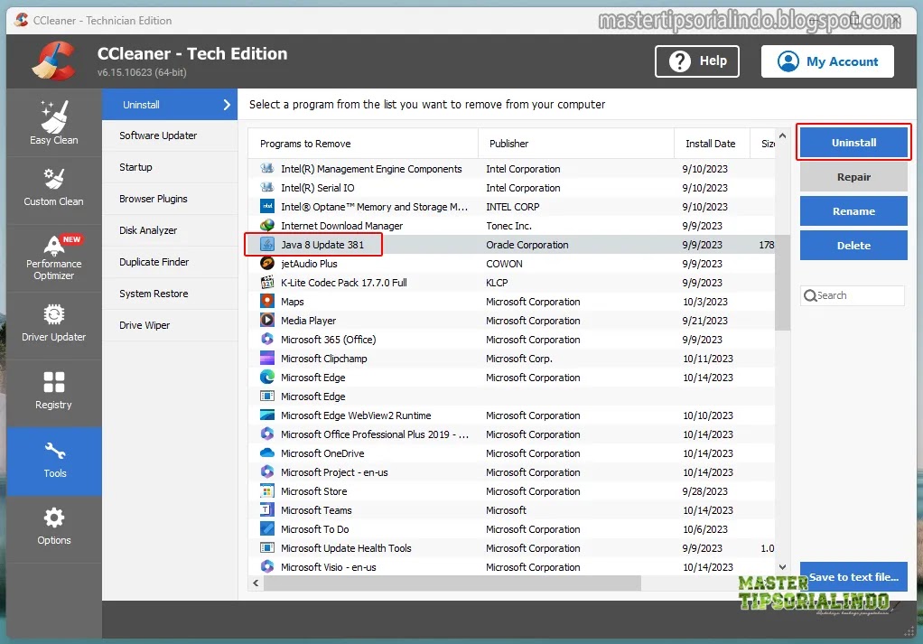Open the Startup tool

[170, 167]
